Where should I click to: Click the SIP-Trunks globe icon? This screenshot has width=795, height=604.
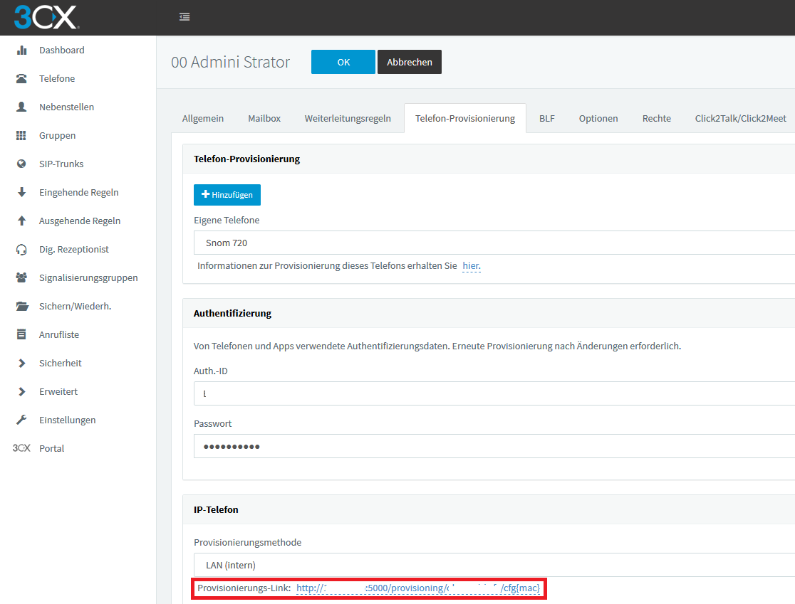click(x=21, y=164)
